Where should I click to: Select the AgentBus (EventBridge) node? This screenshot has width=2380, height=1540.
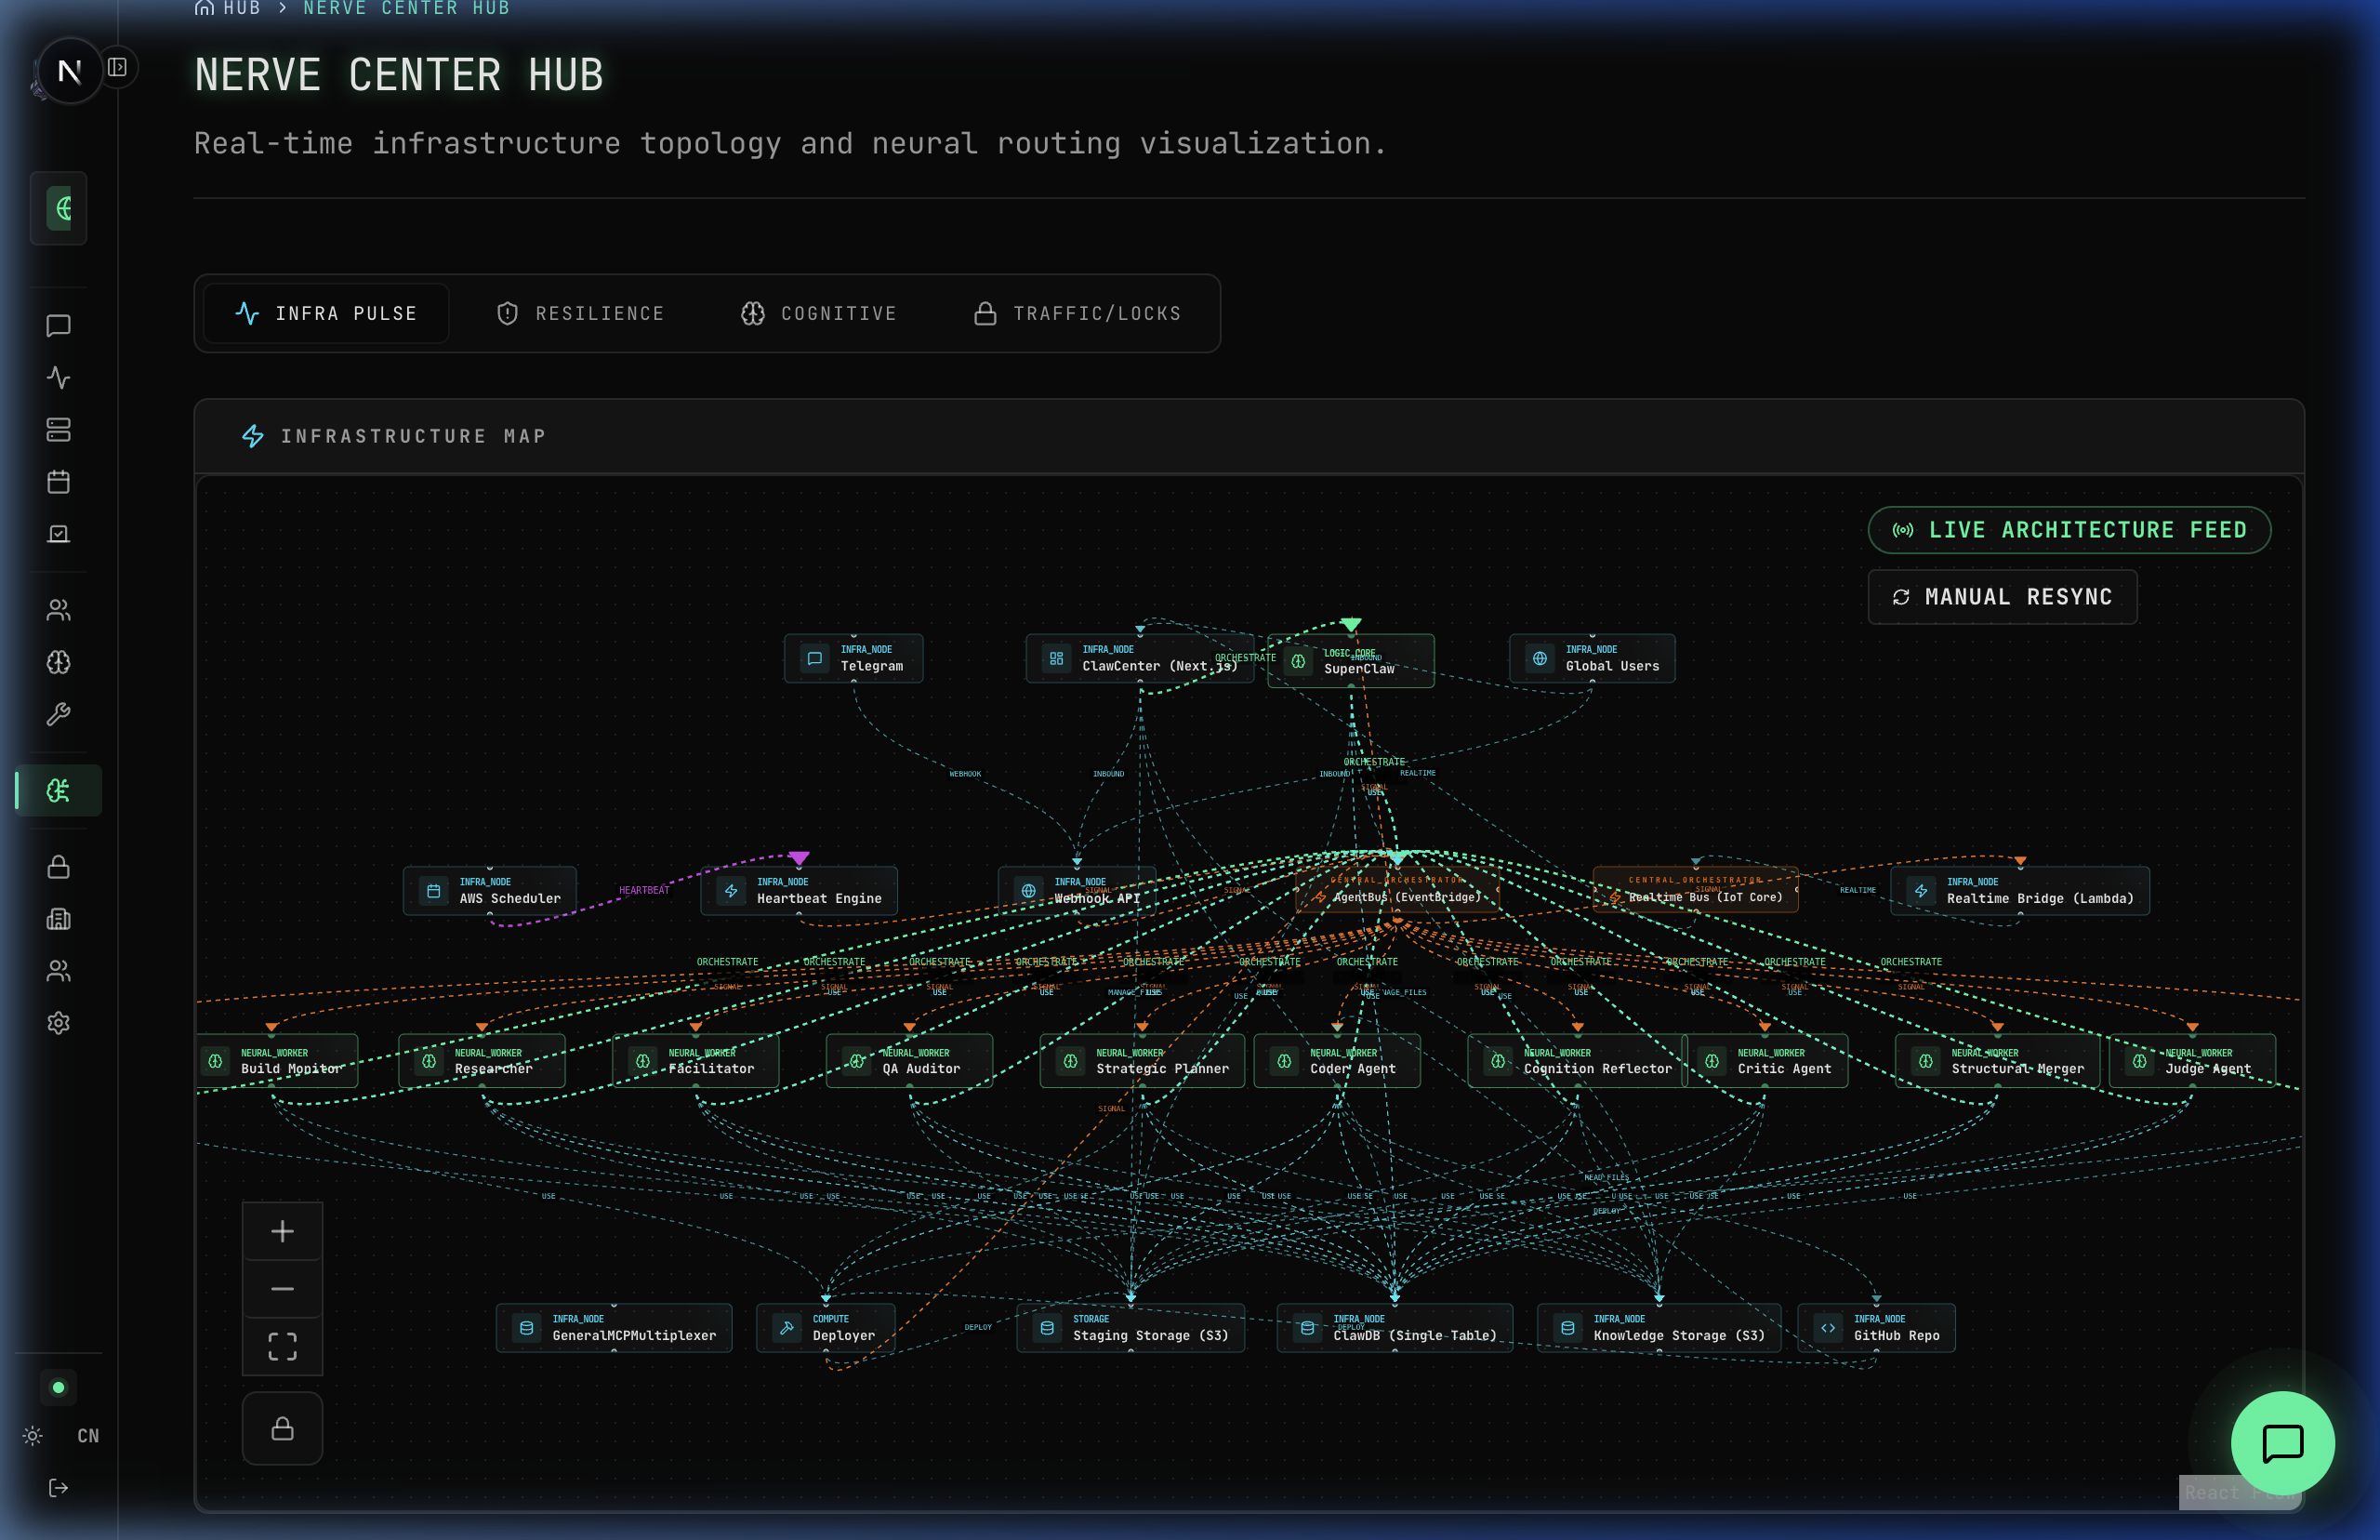click(x=1397, y=891)
